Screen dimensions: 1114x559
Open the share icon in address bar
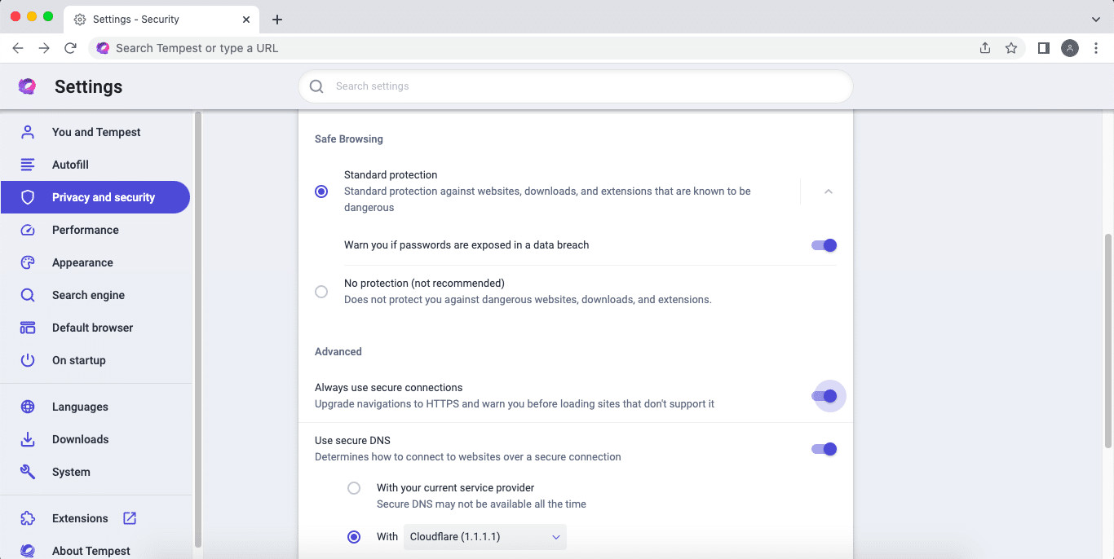985,48
